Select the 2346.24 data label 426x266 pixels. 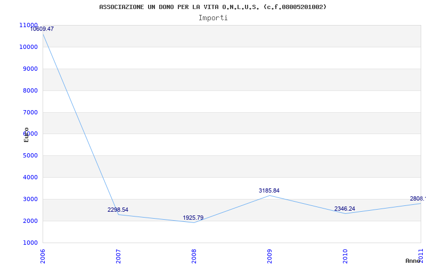coord(345,209)
